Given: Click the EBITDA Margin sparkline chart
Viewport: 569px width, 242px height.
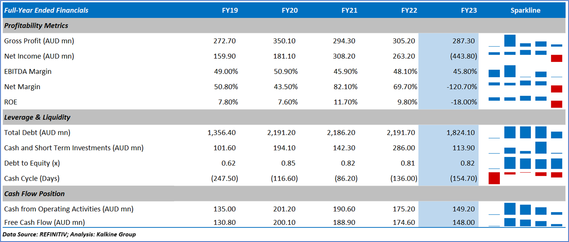Looking at the screenshot, I should 525,71.
